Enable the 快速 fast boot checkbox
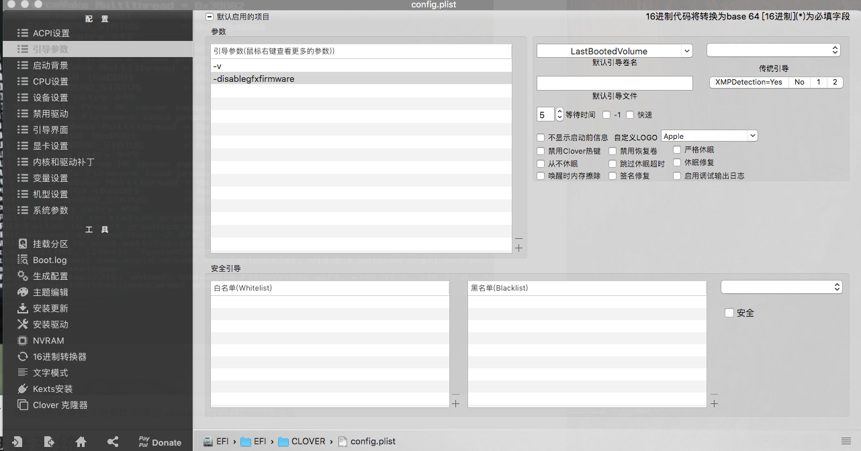 click(630, 115)
